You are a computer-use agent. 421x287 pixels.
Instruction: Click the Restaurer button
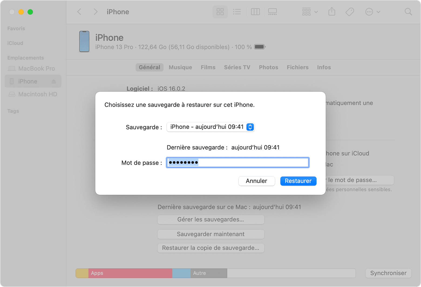click(x=298, y=181)
